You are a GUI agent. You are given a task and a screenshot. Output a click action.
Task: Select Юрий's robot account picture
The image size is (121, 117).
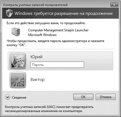[x=18, y=61]
